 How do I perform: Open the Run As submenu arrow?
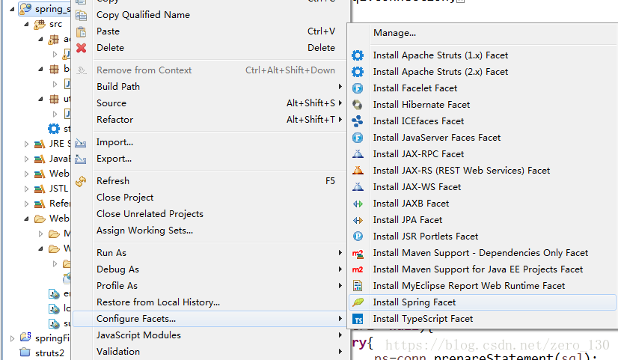click(x=340, y=253)
